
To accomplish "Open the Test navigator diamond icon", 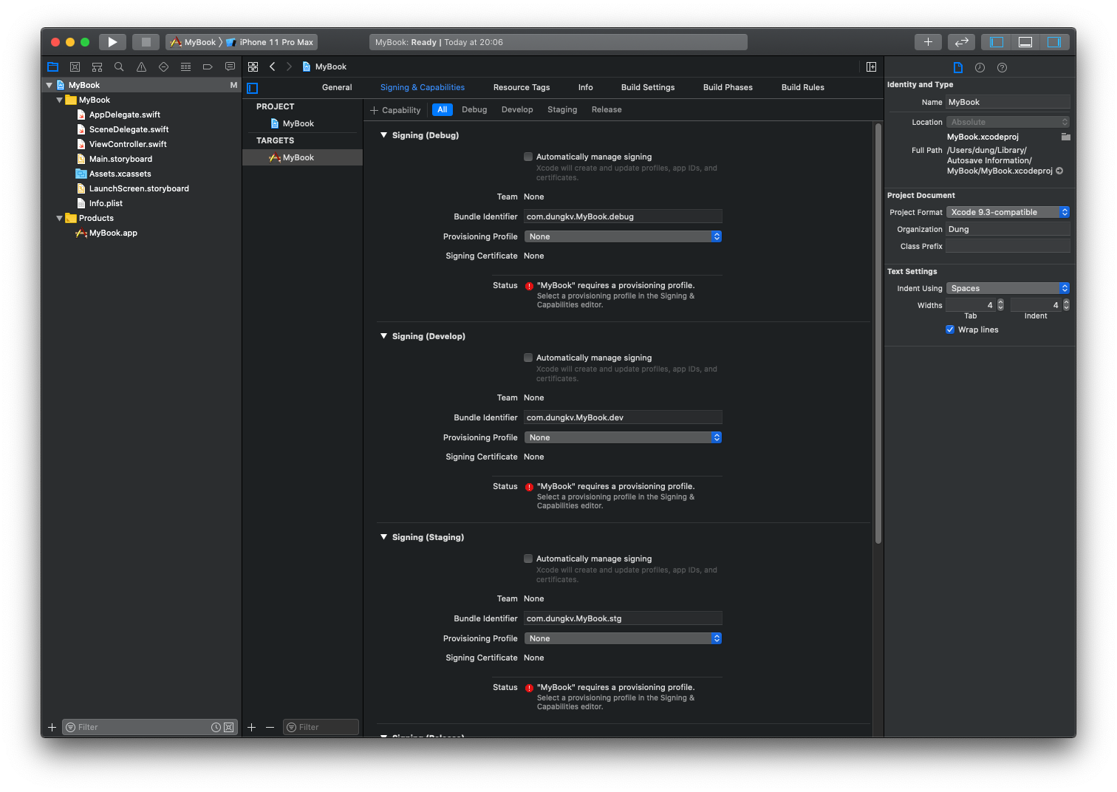I will [x=163, y=66].
